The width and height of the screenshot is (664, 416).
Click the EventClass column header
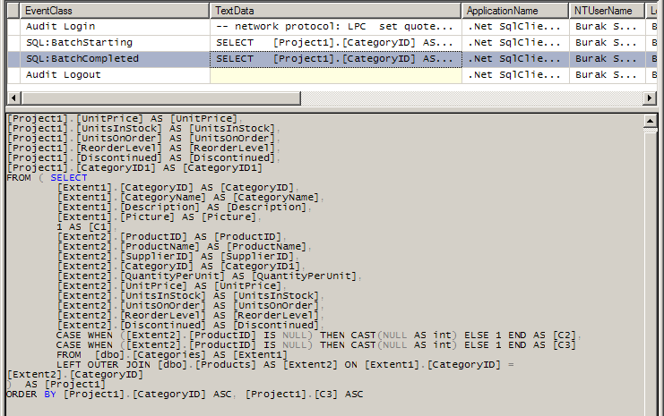click(x=108, y=11)
